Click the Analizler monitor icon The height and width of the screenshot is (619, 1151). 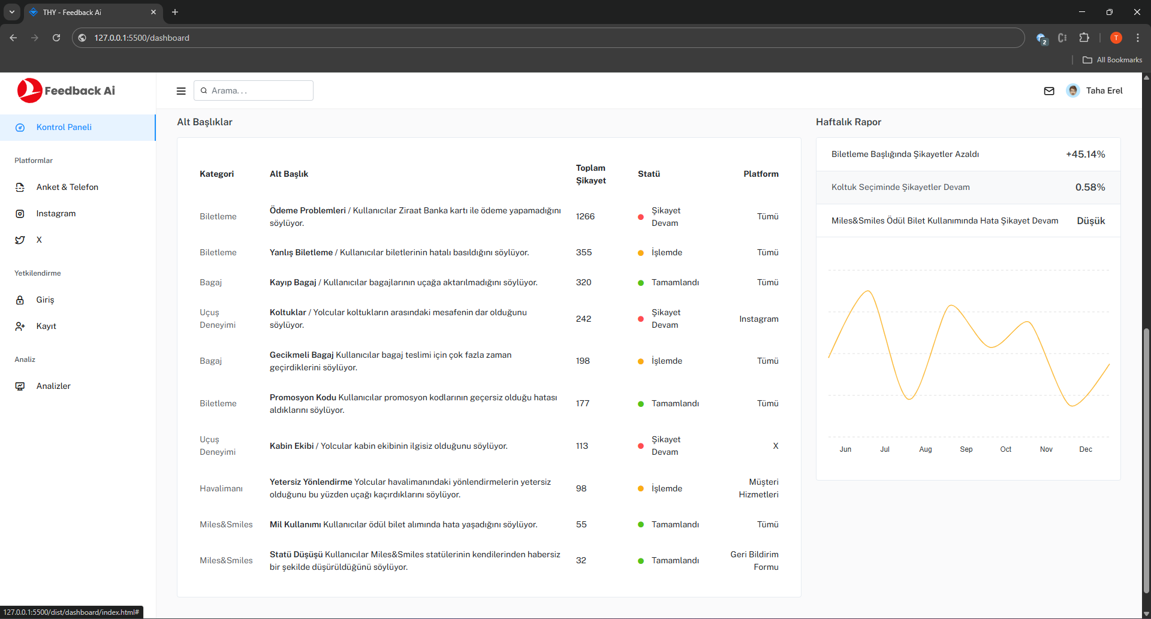(20, 387)
